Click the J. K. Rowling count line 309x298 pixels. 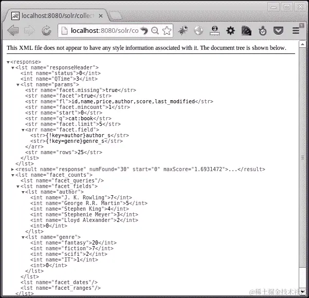(81, 197)
